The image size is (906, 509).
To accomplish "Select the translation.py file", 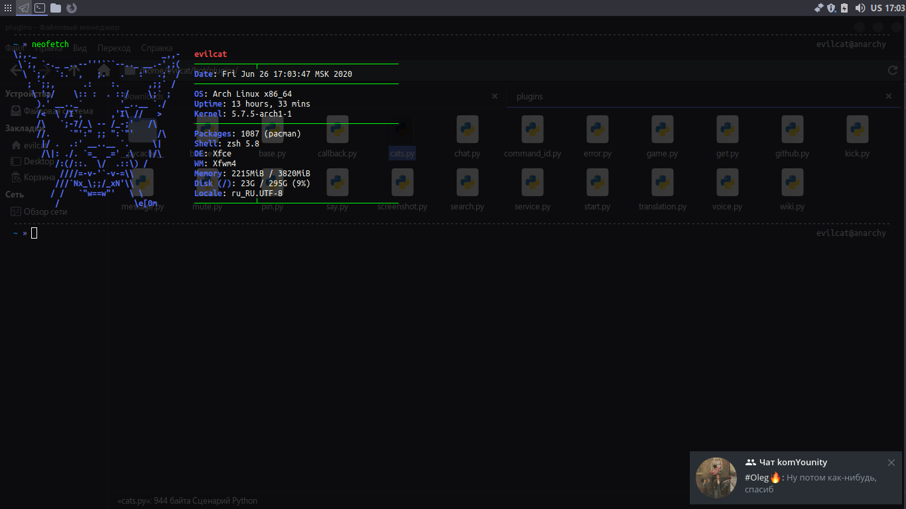I will (662, 190).
